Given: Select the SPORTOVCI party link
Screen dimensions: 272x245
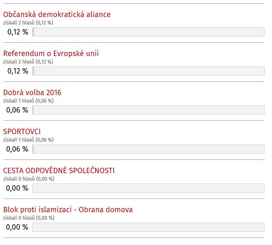Looking at the screenshot, I should pyautogui.click(x=22, y=132).
